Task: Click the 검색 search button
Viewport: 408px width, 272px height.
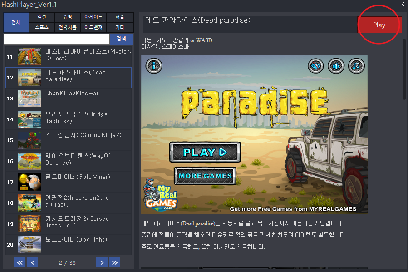Action: (122, 39)
